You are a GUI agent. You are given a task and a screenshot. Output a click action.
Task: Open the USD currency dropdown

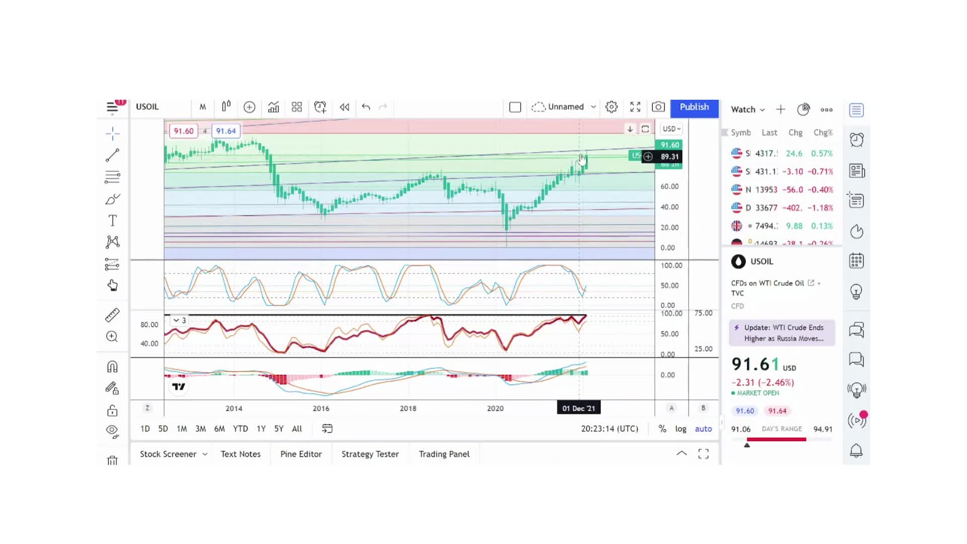[x=671, y=129]
